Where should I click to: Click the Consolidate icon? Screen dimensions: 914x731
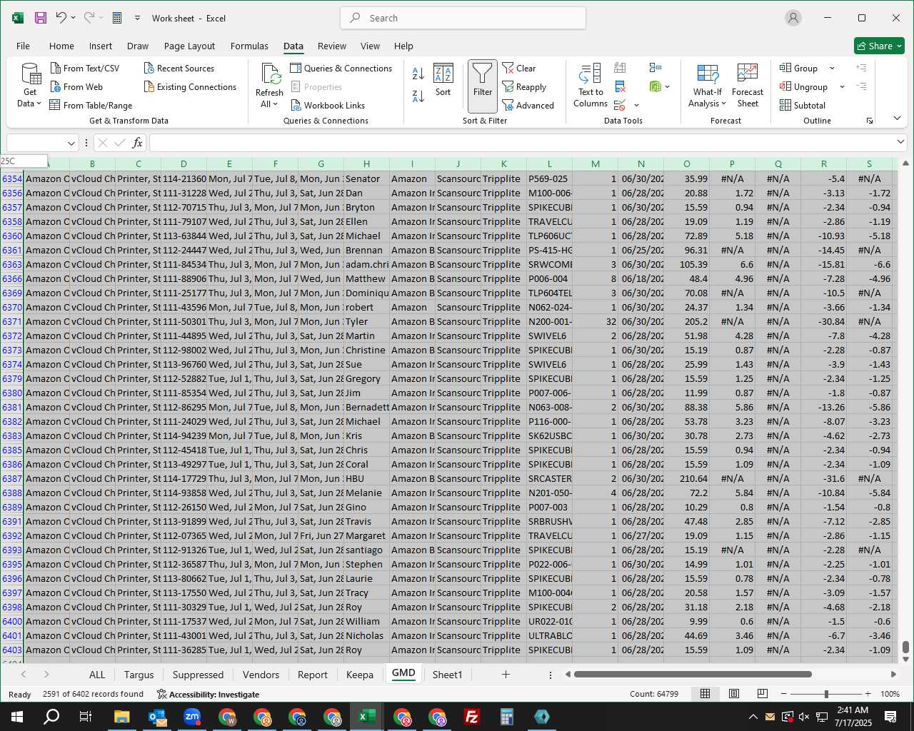[x=656, y=68]
